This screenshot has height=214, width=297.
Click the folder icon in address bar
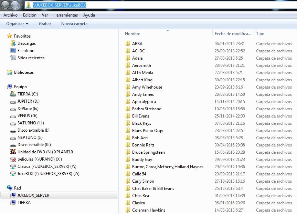(x=29, y=5)
